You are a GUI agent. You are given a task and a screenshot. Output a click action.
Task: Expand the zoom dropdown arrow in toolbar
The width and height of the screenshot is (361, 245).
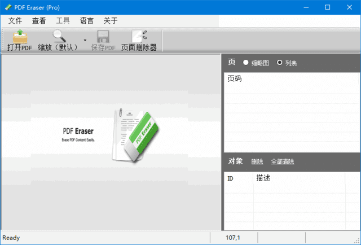(x=85, y=41)
